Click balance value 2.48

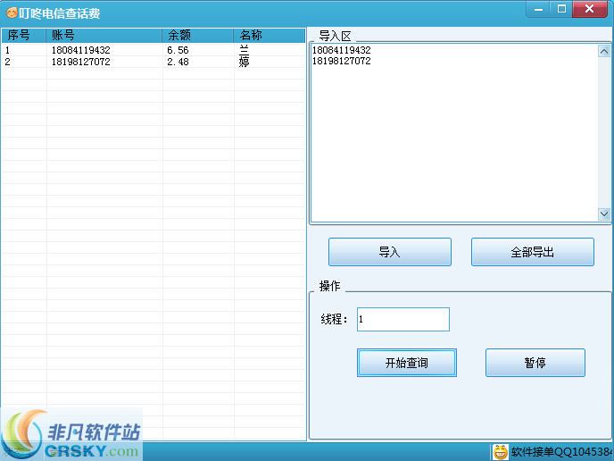tap(178, 62)
